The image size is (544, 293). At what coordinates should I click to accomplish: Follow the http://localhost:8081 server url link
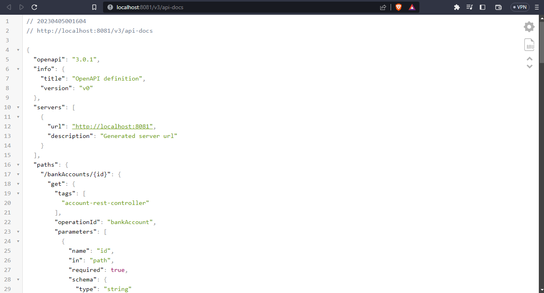(112, 126)
